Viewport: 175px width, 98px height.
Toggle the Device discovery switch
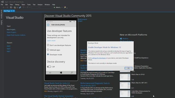pos(49,67)
